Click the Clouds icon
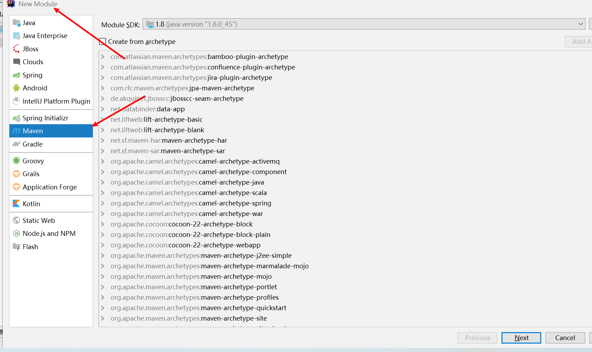Image resolution: width=592 pixels, height=352 pixels. pyautogui.click(x=16, y=62)
